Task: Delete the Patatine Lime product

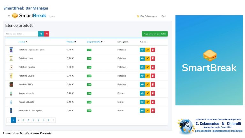Action: [153, 58]
